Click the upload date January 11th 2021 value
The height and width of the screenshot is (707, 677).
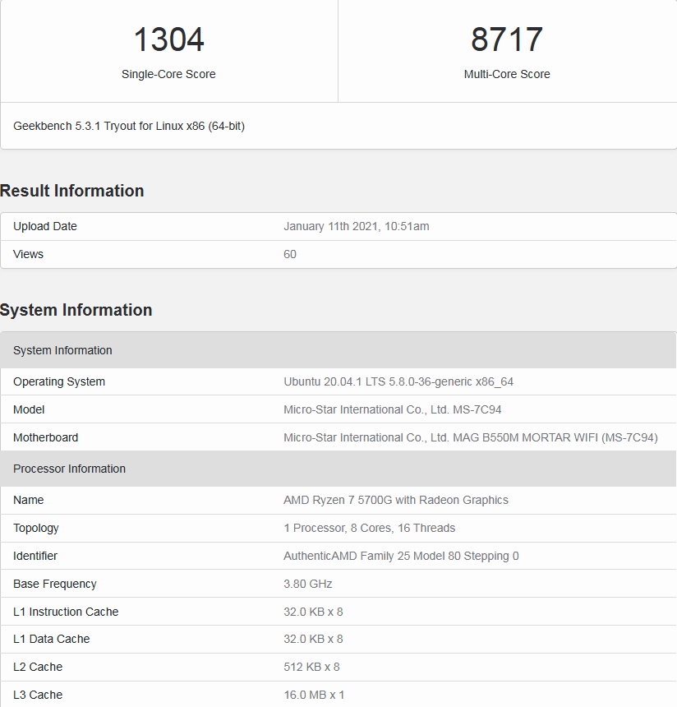pyautogui.click(x=356, y=226)
